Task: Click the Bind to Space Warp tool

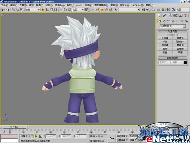Action: tap(22, 10)
